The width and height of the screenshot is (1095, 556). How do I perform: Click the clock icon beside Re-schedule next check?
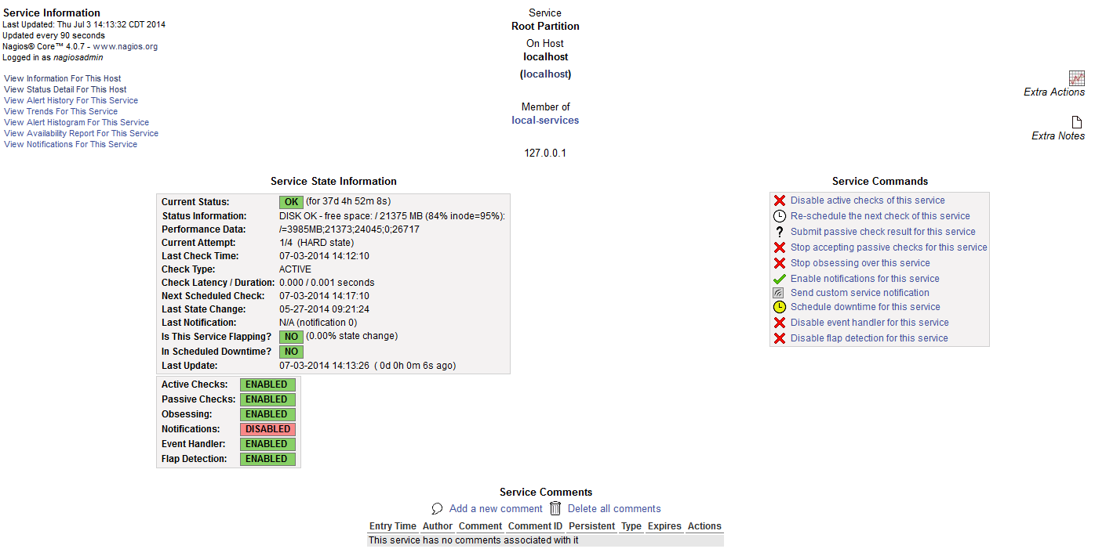click(x=779, y=216)
